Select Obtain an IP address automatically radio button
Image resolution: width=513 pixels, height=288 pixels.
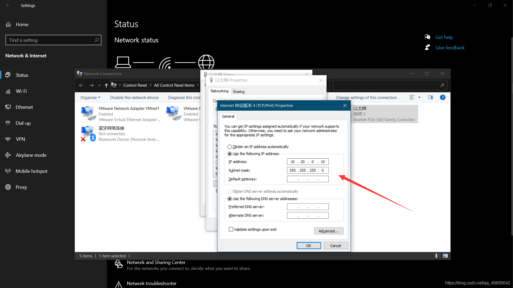229,147
